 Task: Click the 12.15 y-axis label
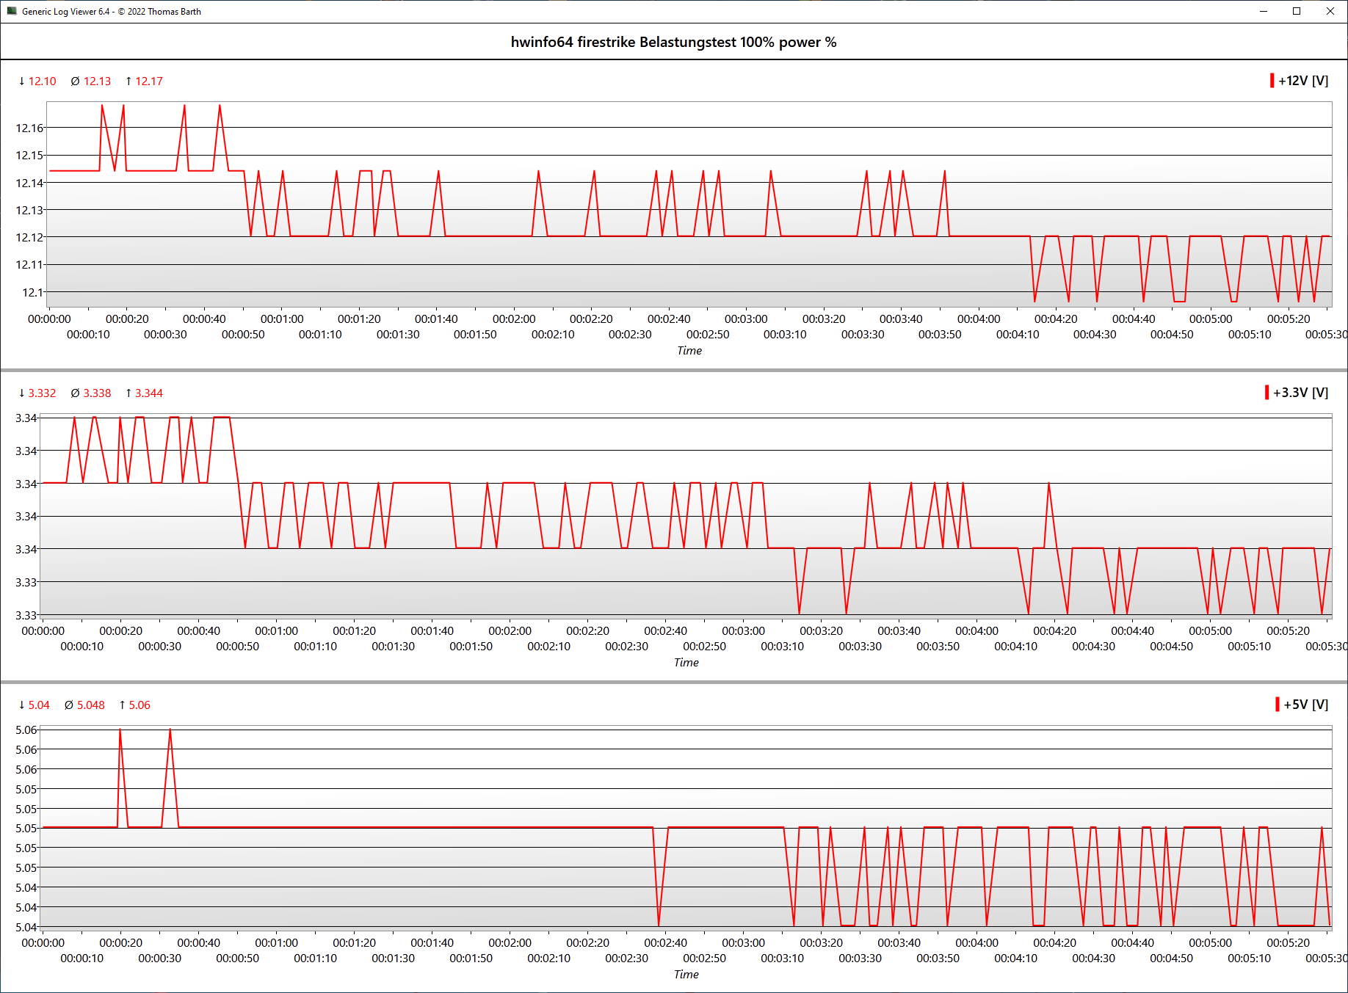pos(29,156)
